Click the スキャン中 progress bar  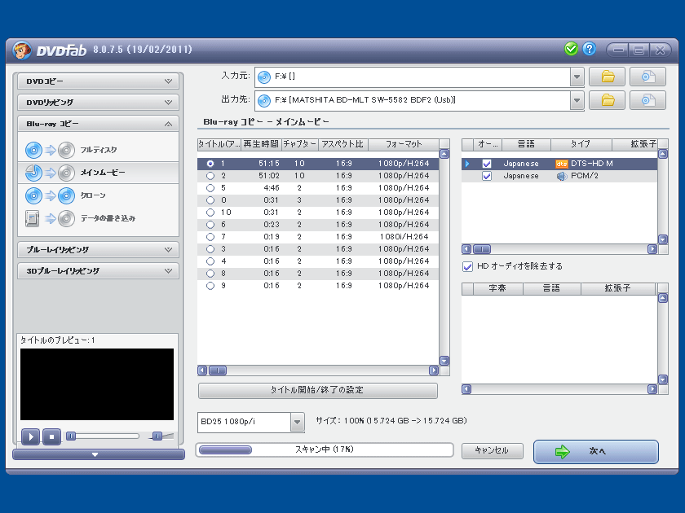click(x=325, y=449)
